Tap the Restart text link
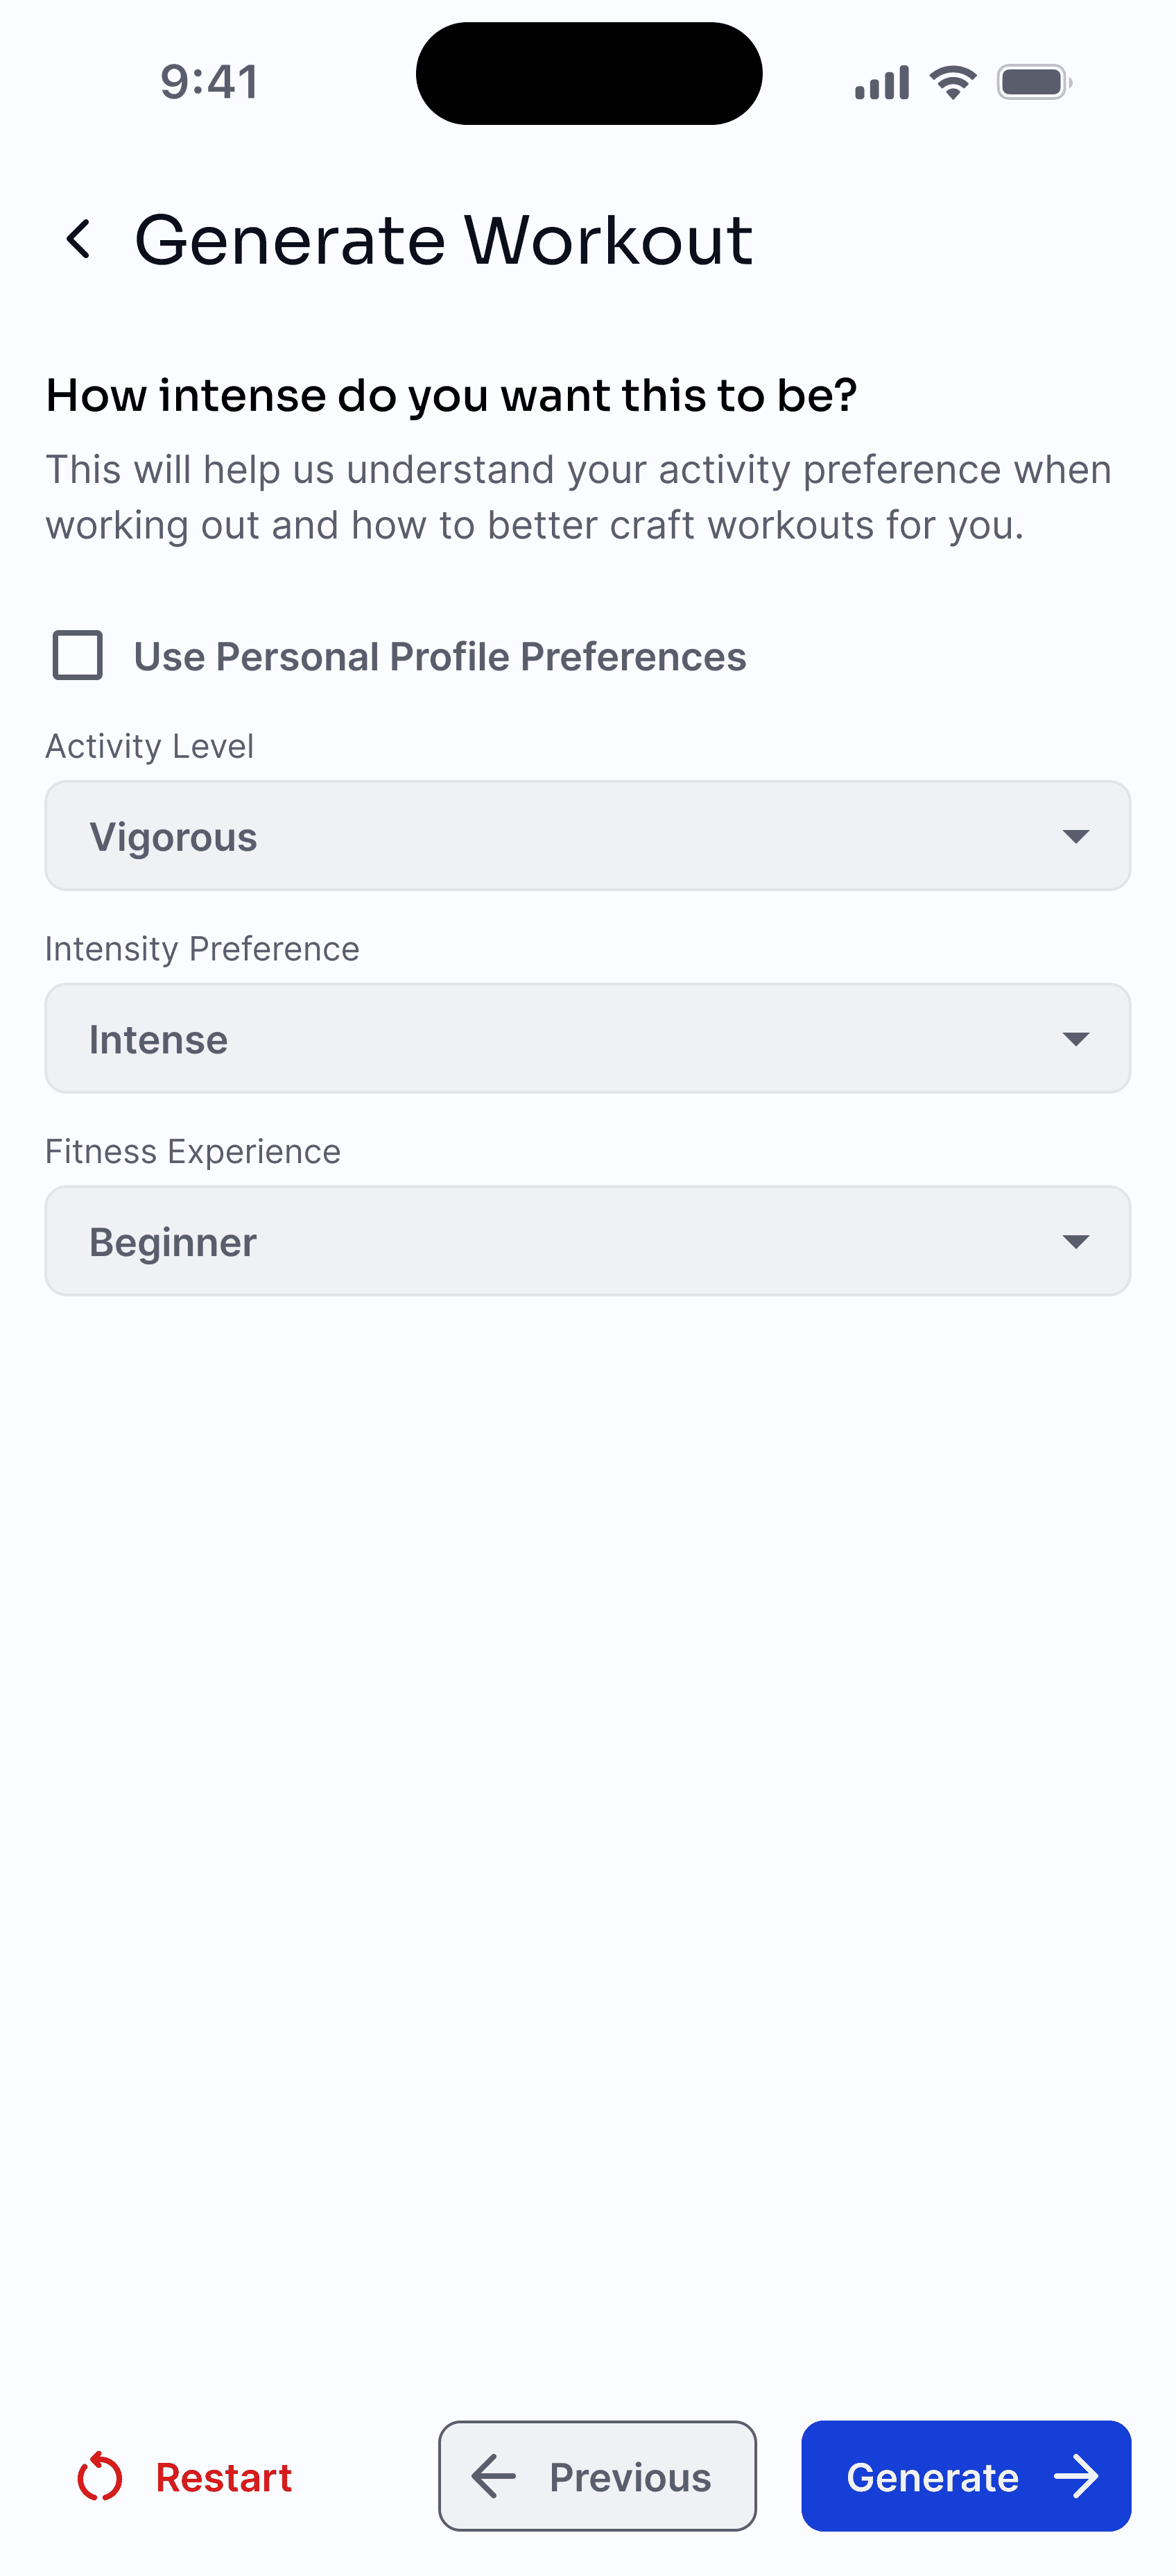Viewport: 1176px width, 2576px height. pos(224,2477)
